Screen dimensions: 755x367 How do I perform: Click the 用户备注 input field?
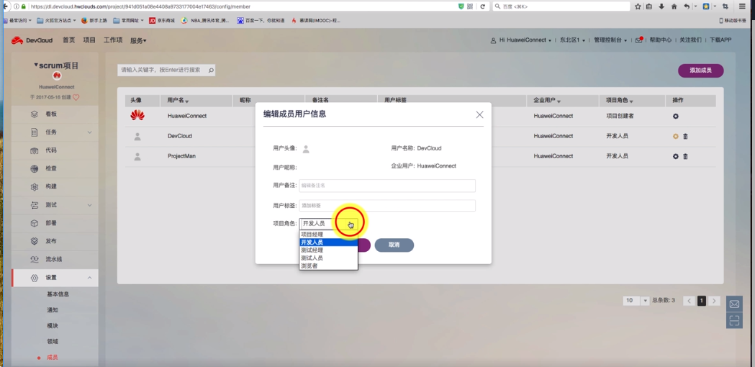[387, 186]
